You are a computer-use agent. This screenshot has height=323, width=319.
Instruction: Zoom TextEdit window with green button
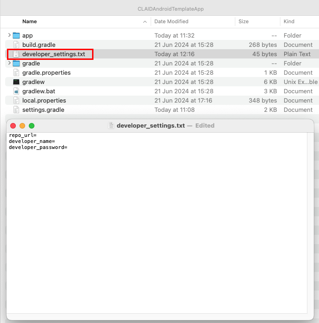(32, 126)
